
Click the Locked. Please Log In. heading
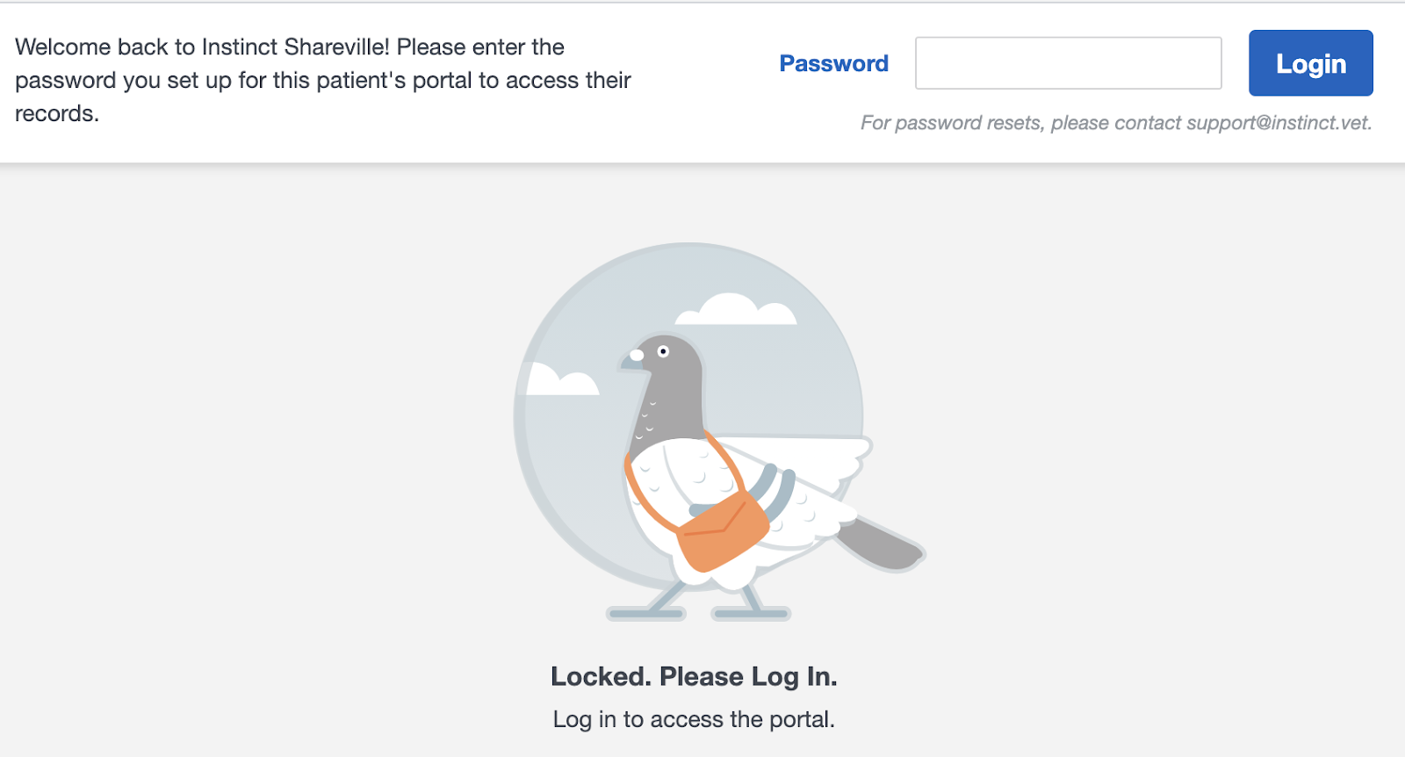point(694,676)
